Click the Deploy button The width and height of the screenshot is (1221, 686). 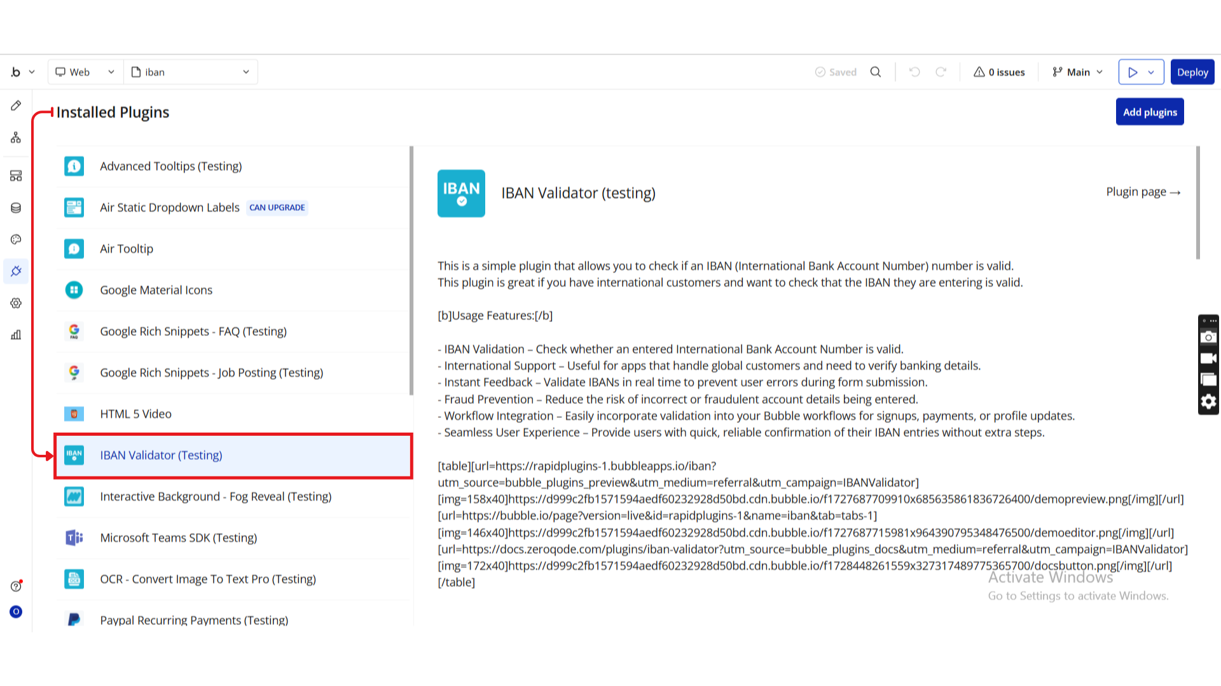1192,72
